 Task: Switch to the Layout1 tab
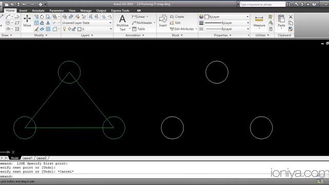pyautogui.click(x=27, y=158)
